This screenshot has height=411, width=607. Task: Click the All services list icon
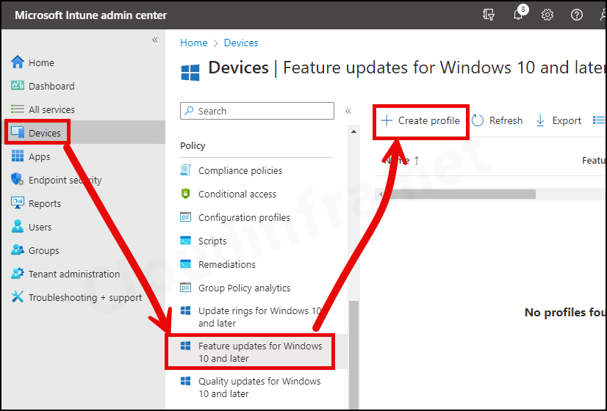point(18,109)
